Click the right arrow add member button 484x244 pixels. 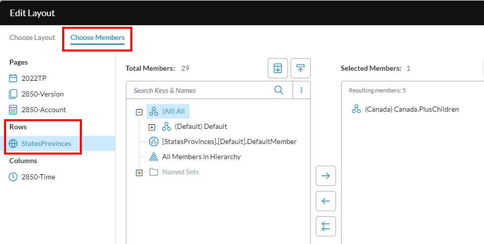326,176
